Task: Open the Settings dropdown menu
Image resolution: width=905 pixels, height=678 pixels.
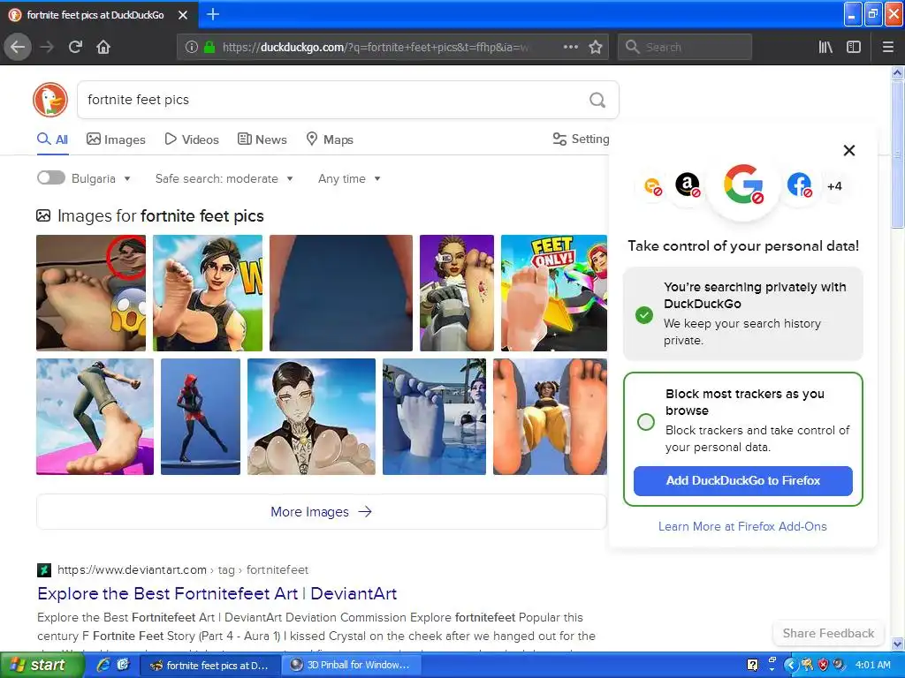Action: [581, 139]
